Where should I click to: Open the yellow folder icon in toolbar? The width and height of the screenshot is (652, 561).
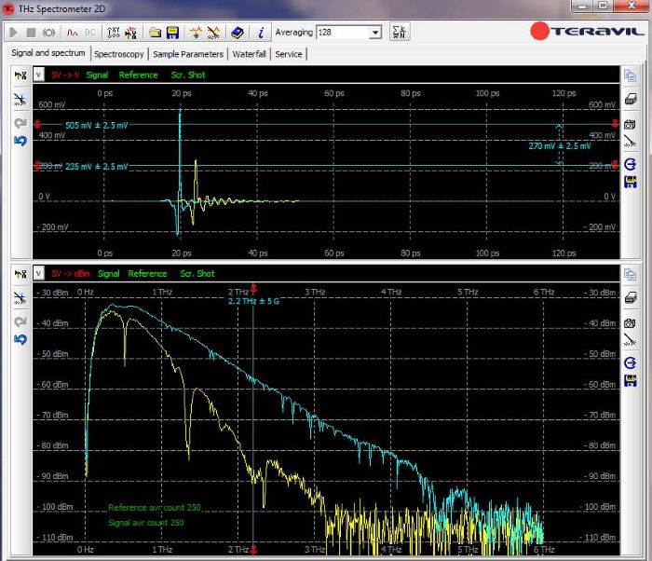(x=155, y=32)
